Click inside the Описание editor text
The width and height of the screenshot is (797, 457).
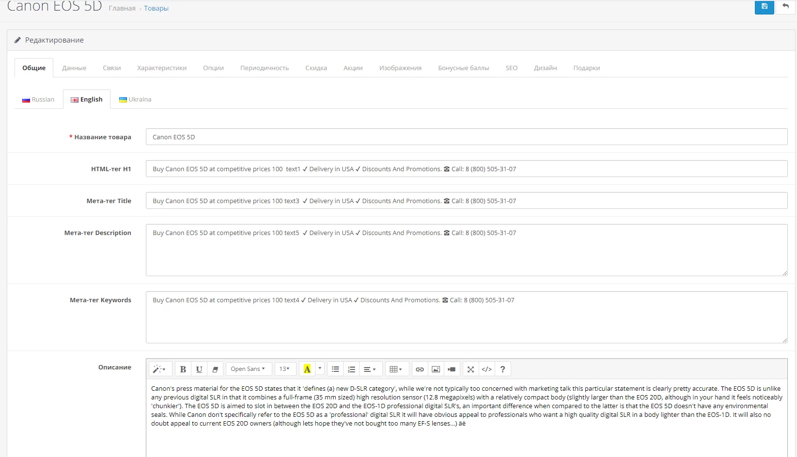coord(467,406)
